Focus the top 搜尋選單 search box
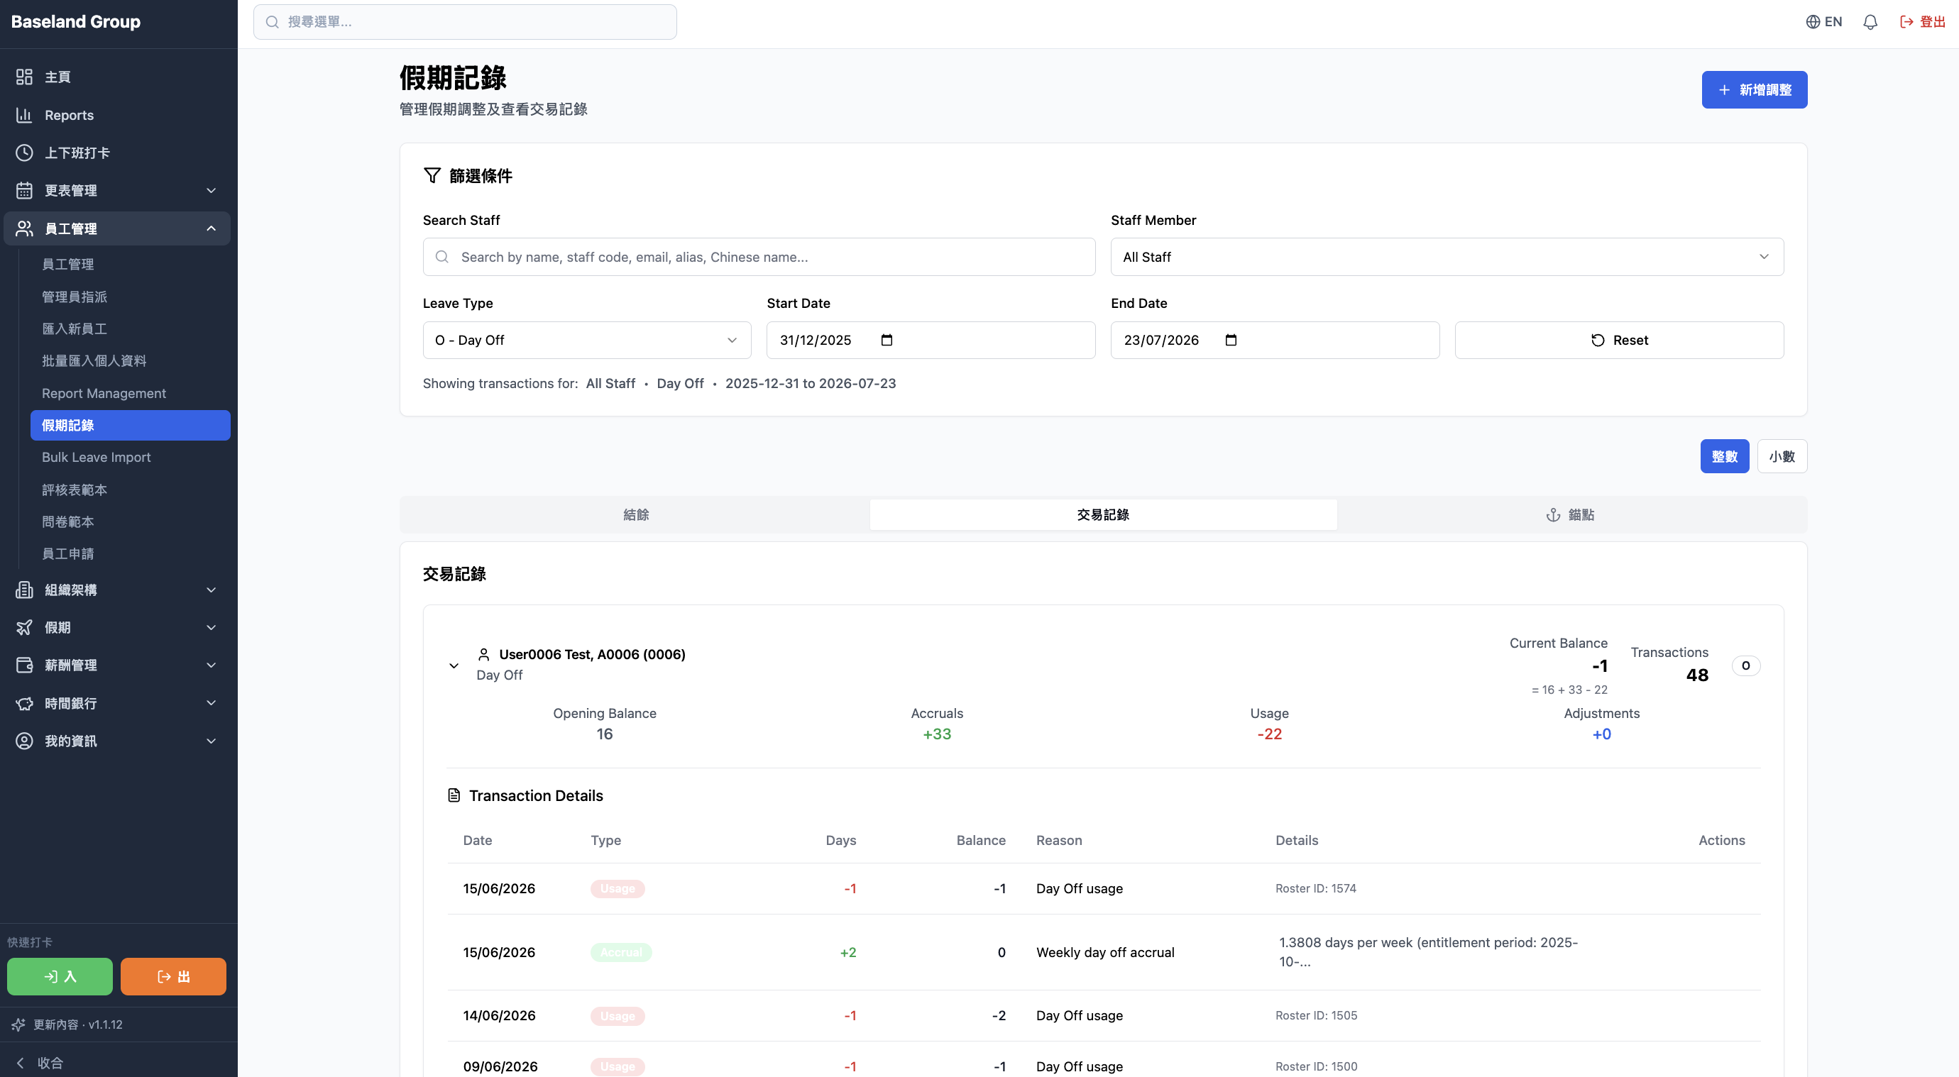 (x=465, y=22)
